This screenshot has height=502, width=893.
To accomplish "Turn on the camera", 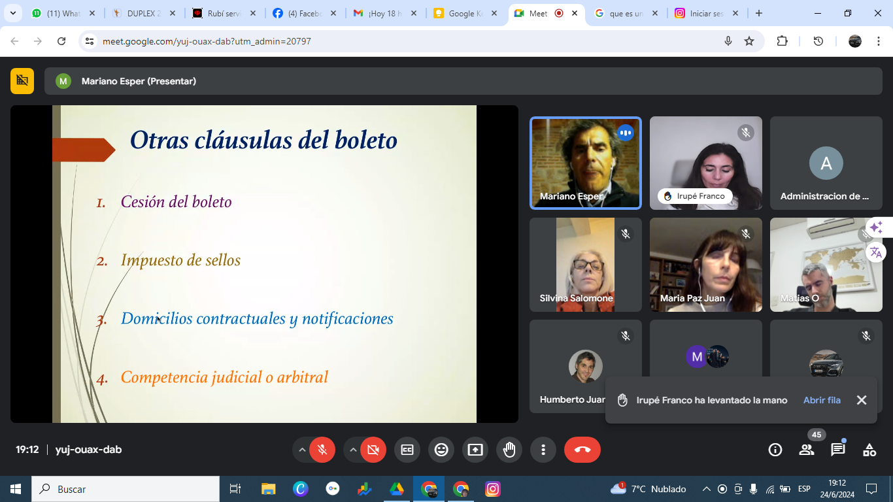I will (x=373, y=450).
